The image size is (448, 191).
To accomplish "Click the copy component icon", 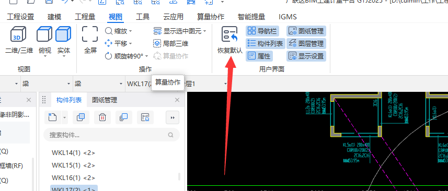I will [x=81, y=117].
